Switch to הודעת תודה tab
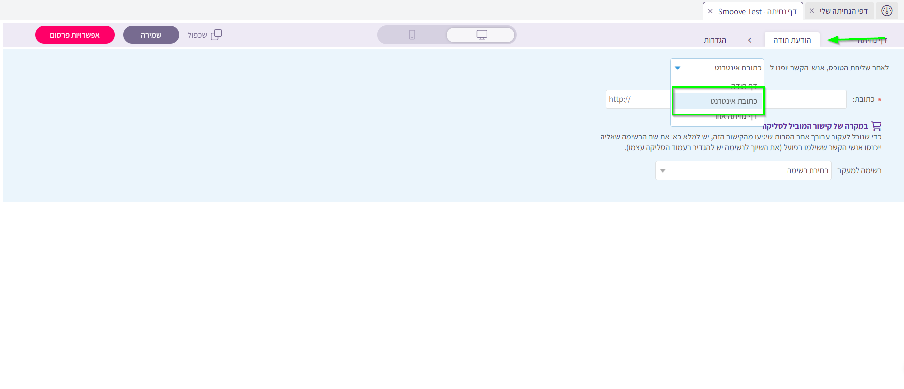This screenshot has height=389, width=904. 791,40
